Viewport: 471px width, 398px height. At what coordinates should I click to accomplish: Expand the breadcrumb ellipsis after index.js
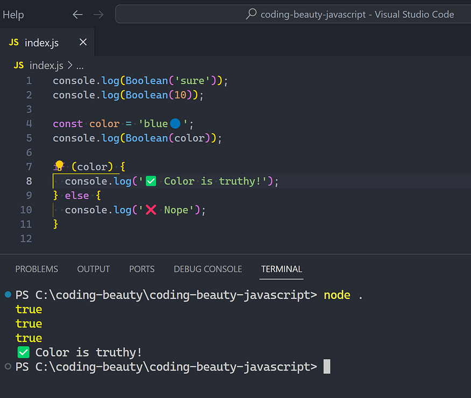(x=80, y=66)
